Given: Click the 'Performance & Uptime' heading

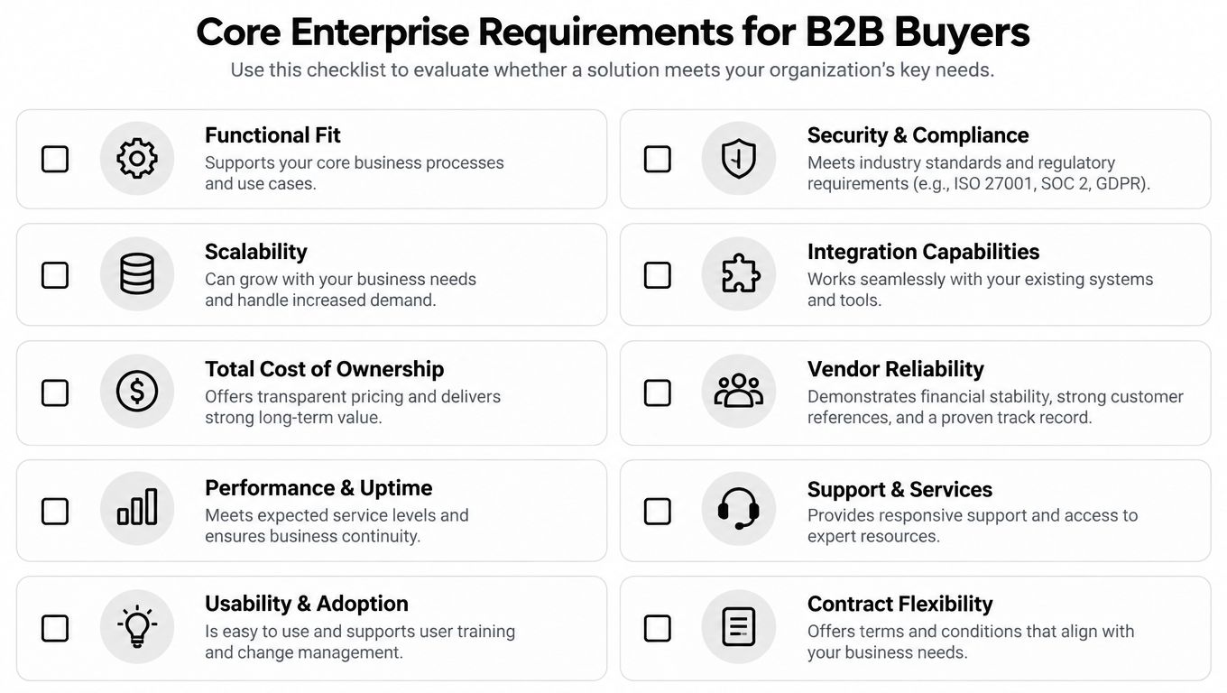Looking at the screenshot, I should pos(318,488).
